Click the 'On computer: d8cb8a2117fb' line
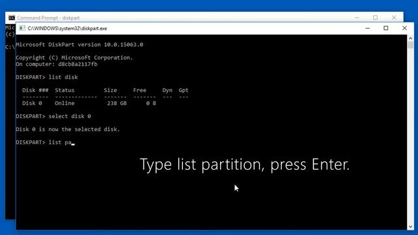418x235 pixels. tap(57, 64)
